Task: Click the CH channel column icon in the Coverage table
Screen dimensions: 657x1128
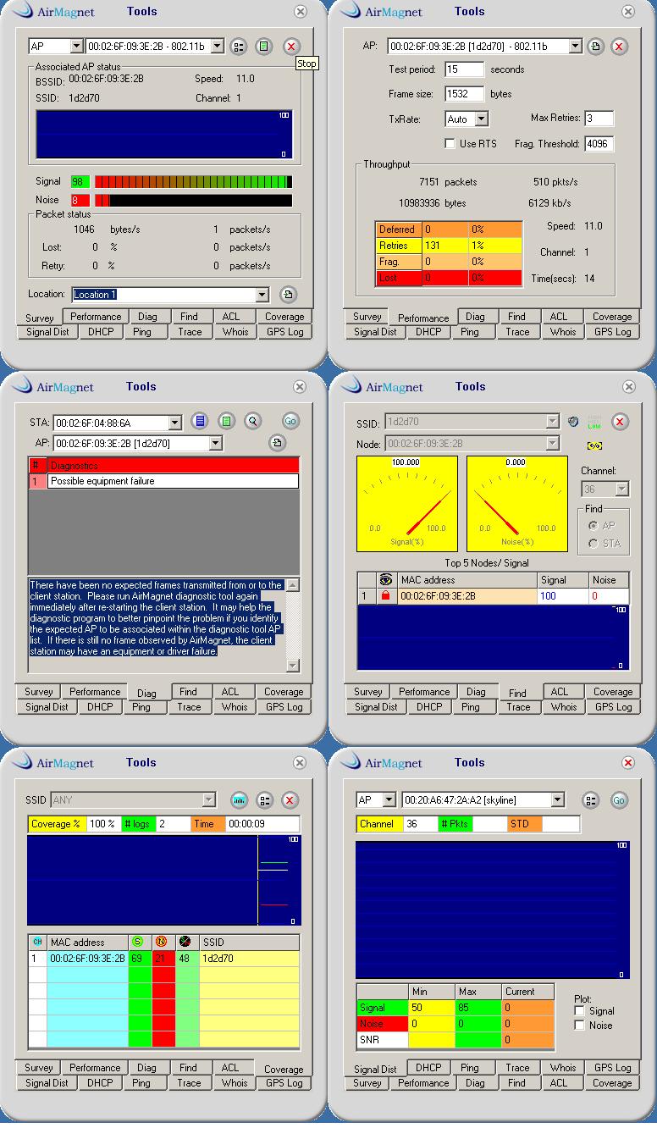Action: [x=37, y=942]
